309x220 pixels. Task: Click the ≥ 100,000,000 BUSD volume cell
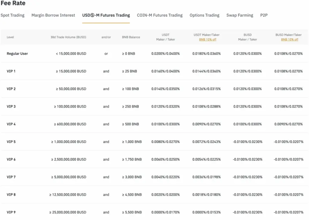[70, 106]
